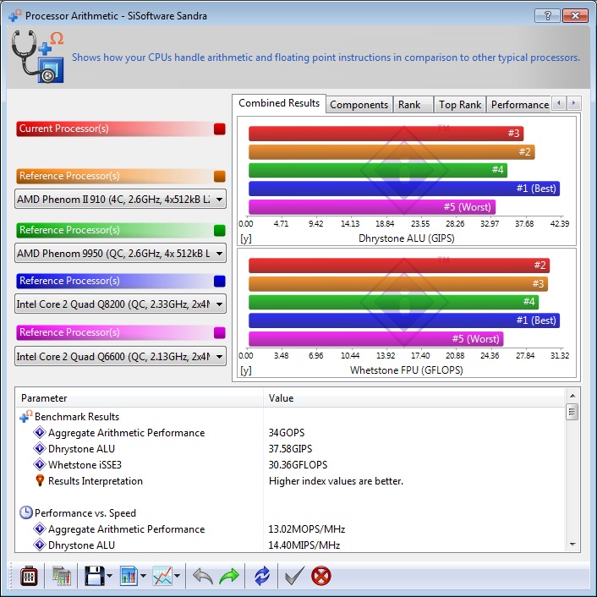Click the title bar application icon
The height and width of the screenshot is (597, 597).
[15, 15]
